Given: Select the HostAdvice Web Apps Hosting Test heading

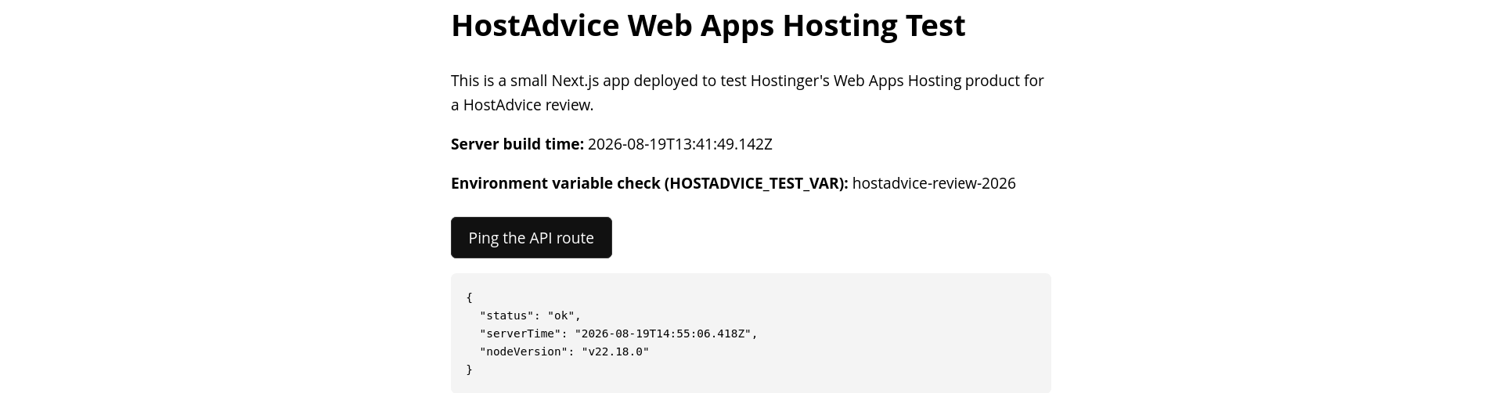Looking at the screenshot, I should [708, 25].
